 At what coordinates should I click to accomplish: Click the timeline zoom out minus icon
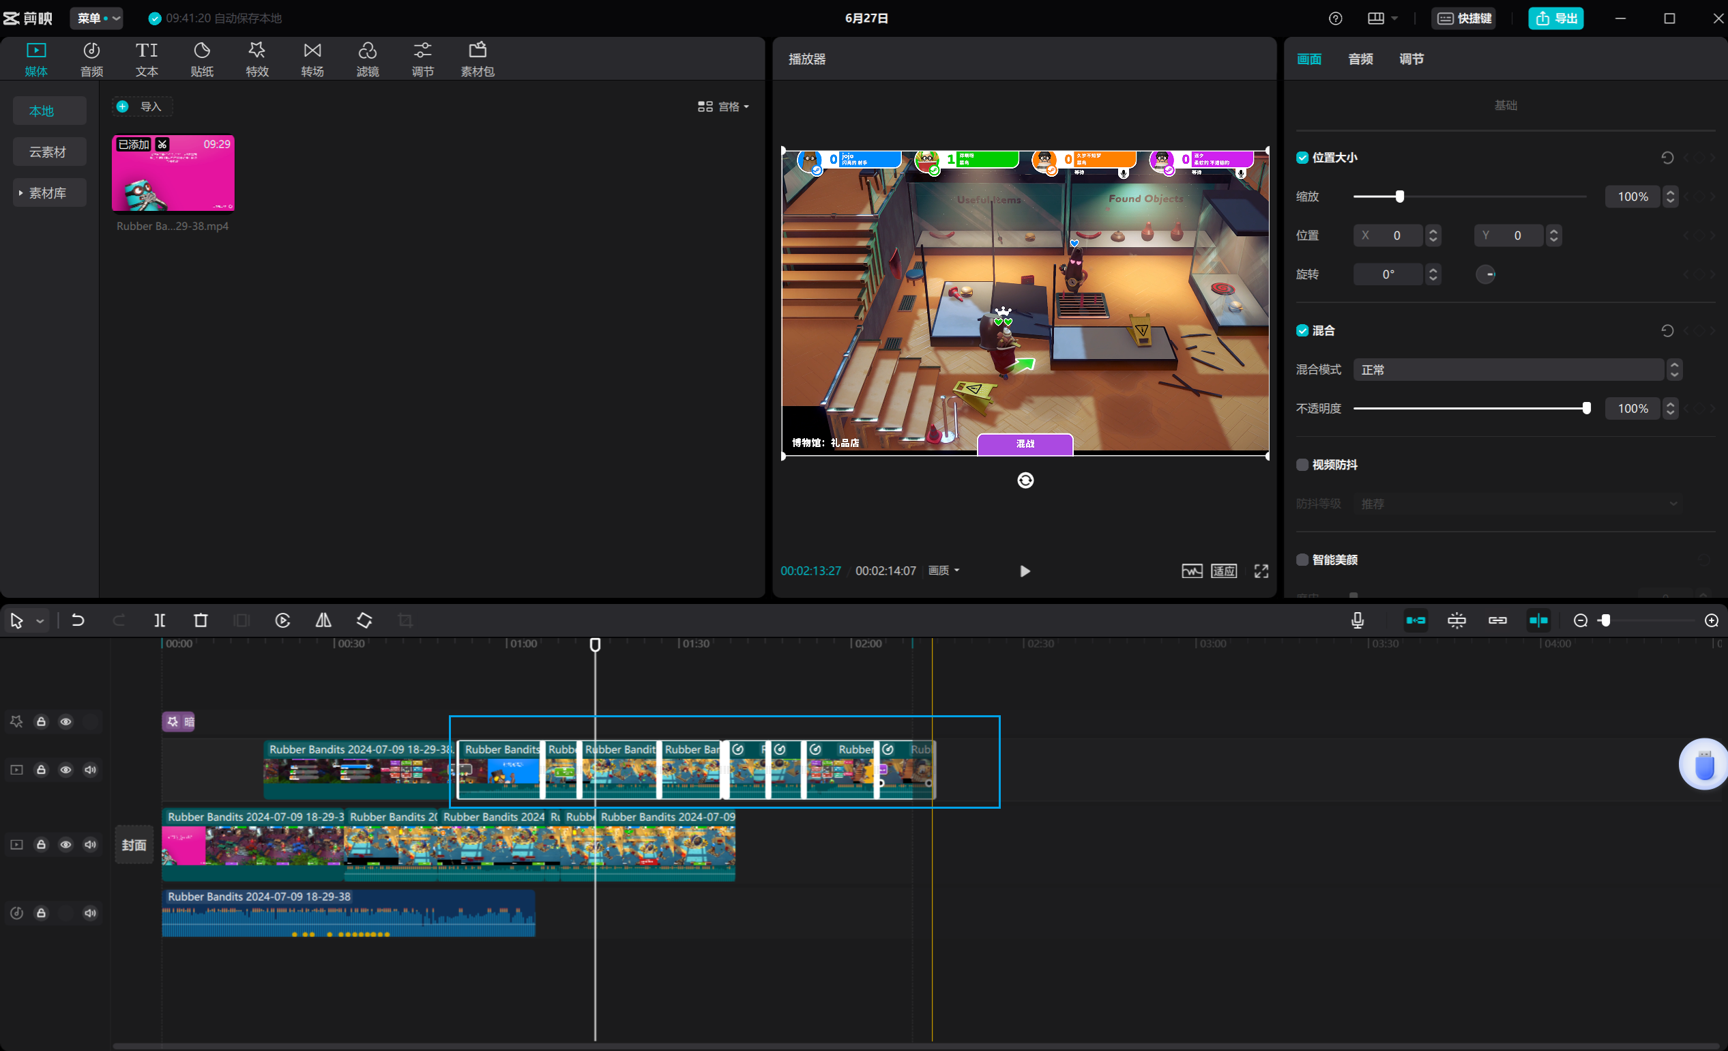1580,620
